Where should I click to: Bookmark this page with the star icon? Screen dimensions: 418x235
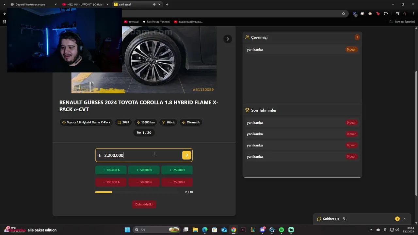(x=344, y=14)
